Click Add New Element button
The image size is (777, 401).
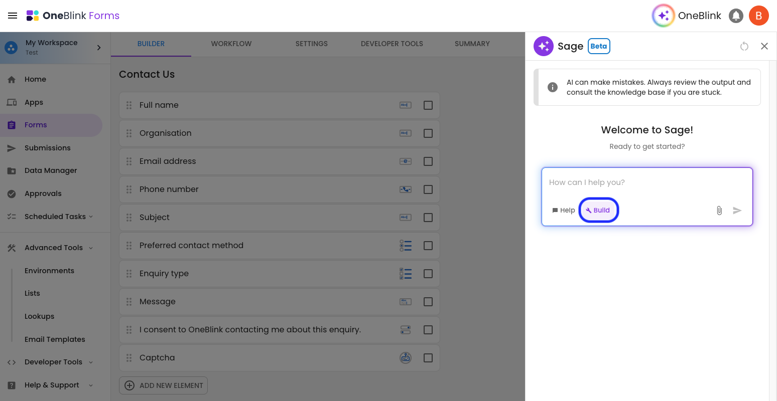pyautogui.click(x=163, y=385)
